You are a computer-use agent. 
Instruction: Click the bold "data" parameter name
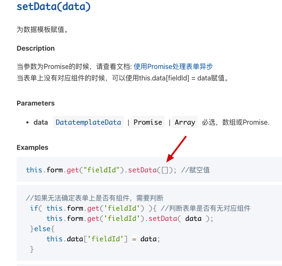pos(41,122)
